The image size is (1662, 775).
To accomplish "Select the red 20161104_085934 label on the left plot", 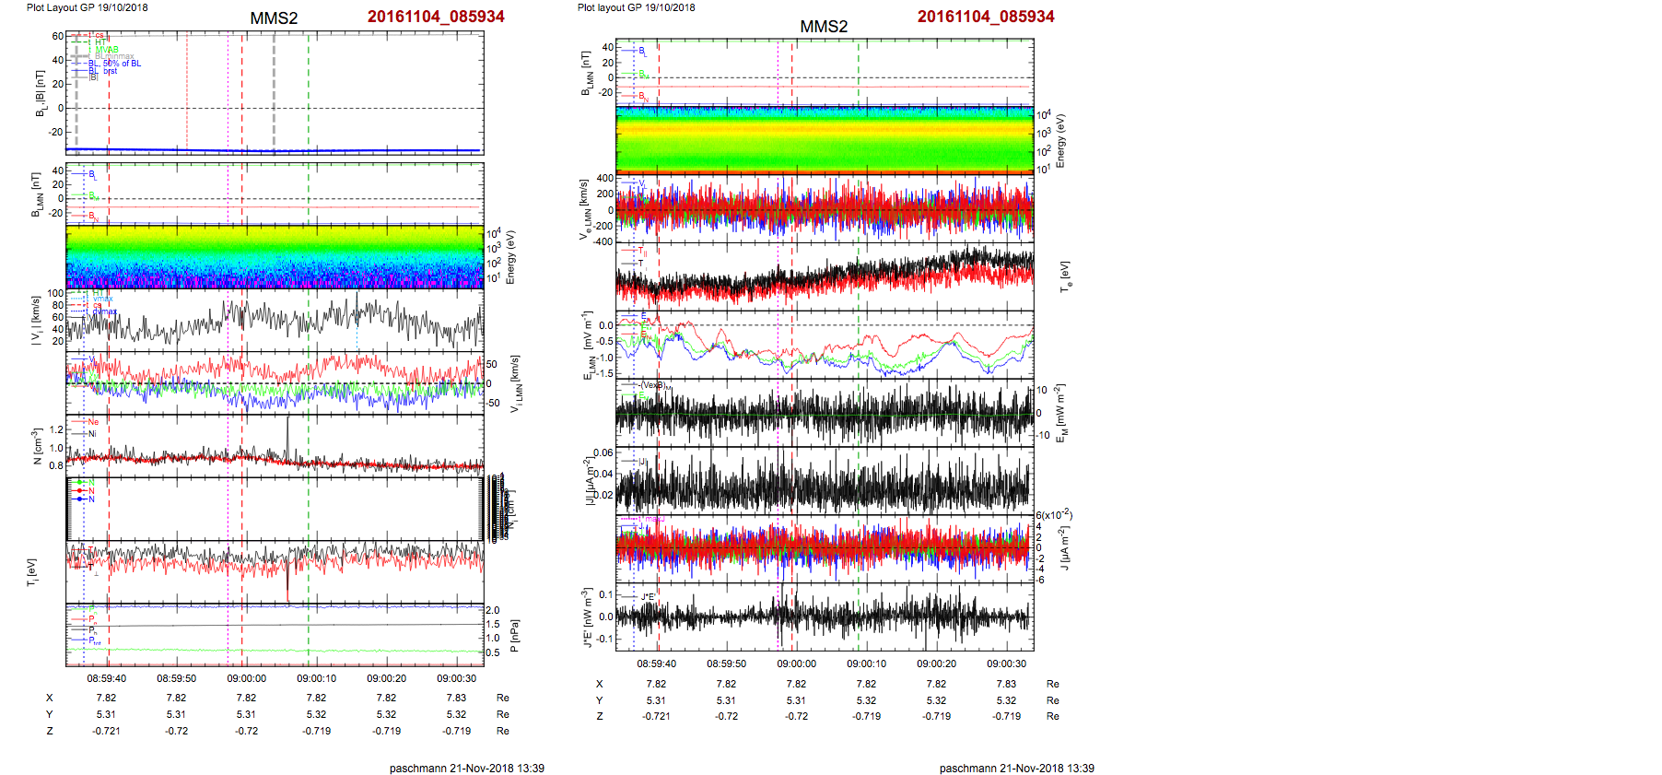I will tap(436, 17).
